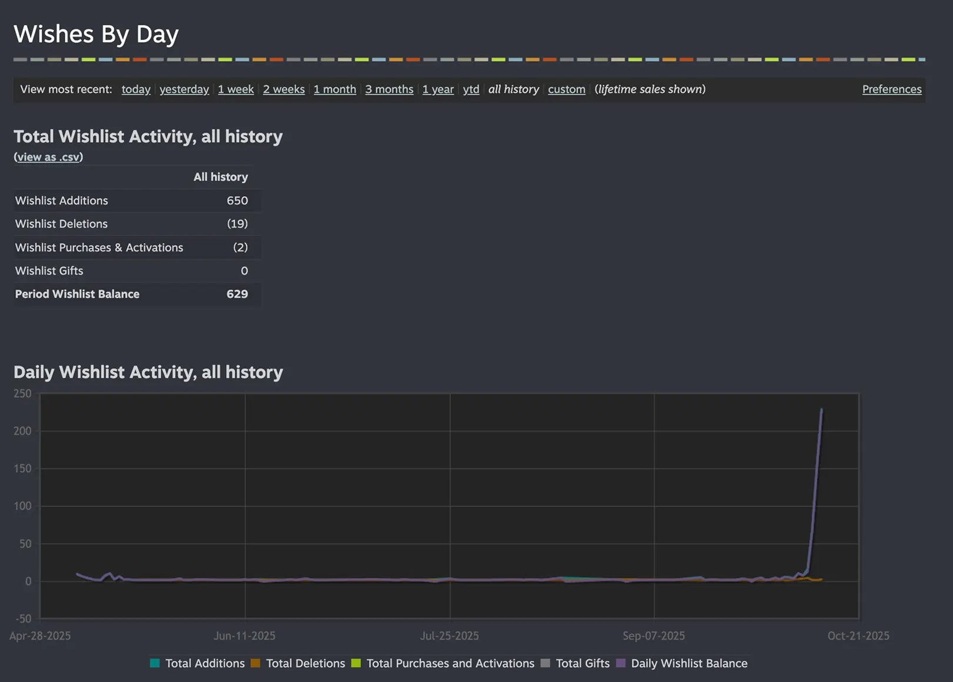The height and width of the screenshot is (682, 953).
Task: Choose the 1 month range
Action: [335, 89]
